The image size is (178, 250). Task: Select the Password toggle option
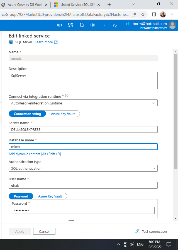21,196
